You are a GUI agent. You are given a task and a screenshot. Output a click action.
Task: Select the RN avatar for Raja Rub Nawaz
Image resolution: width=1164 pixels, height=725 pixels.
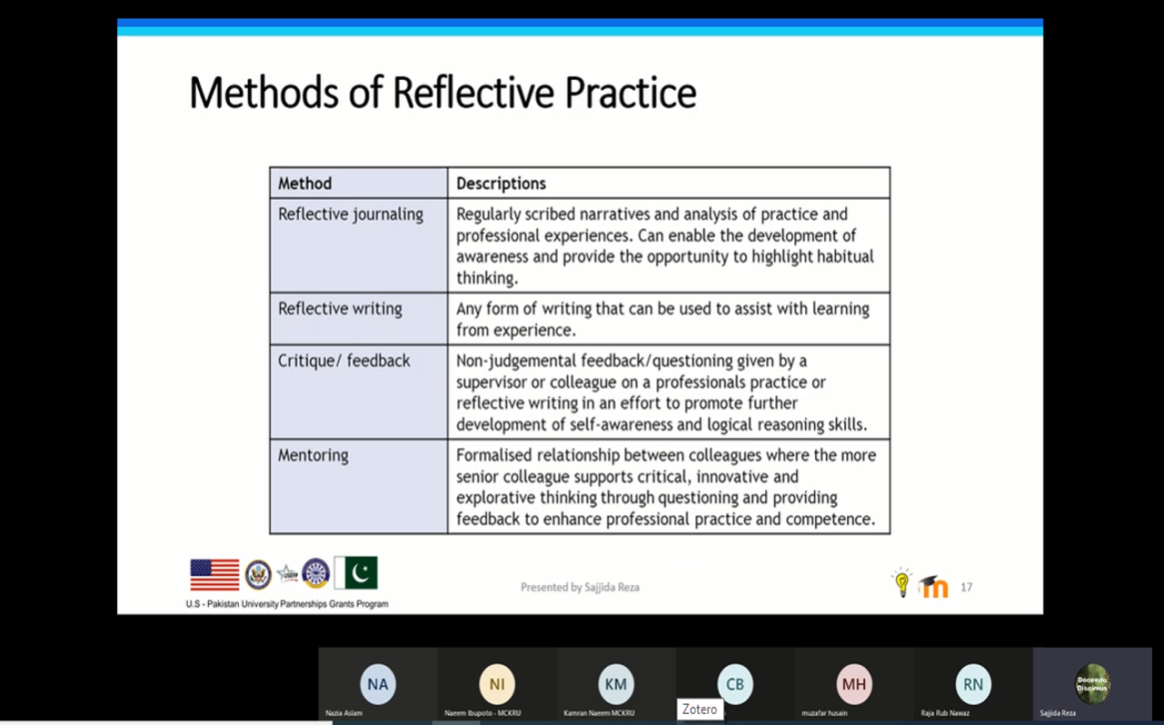tap(973, 684)
